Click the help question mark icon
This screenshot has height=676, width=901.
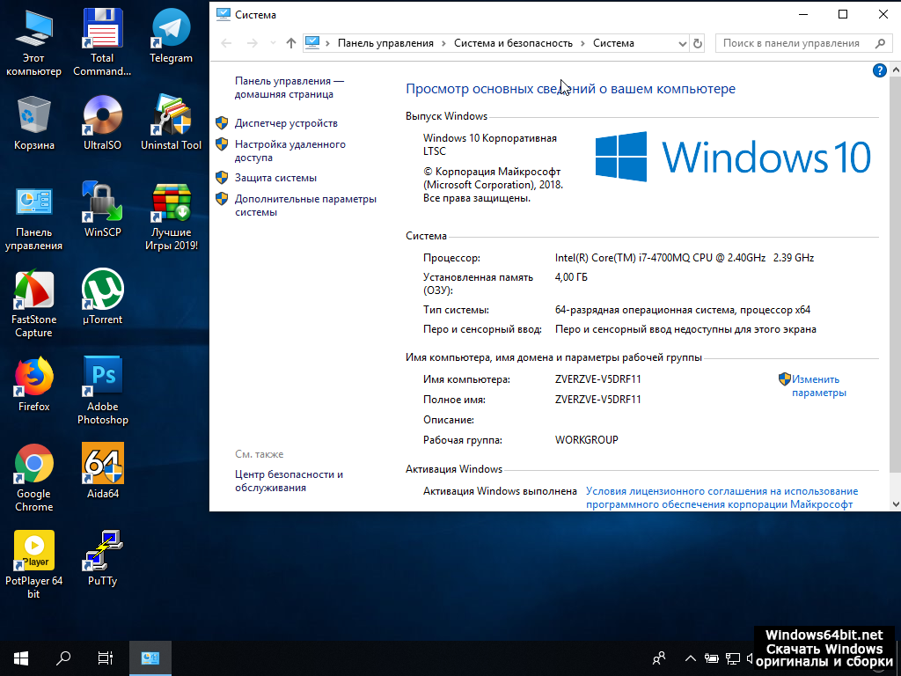878,70
